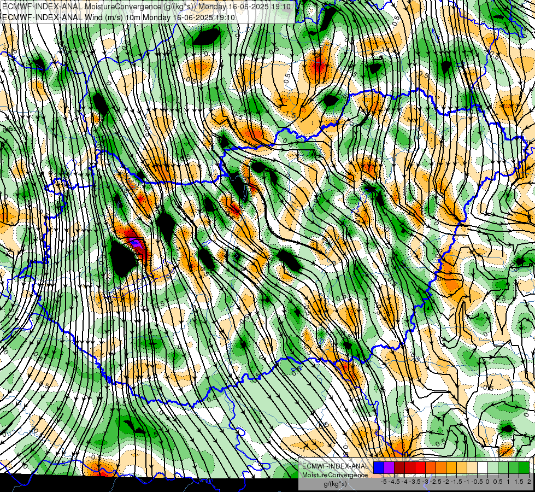
Task: Click the purple legend swatch -5 to -4.5
Action: pyautogui.click(x=389, y=468)
